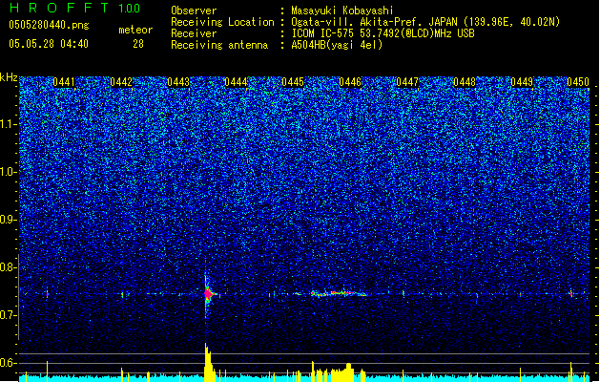Click the kHz axis unit label
The image size is (600, 382).
pyautogui.click(x=9, y=77)
